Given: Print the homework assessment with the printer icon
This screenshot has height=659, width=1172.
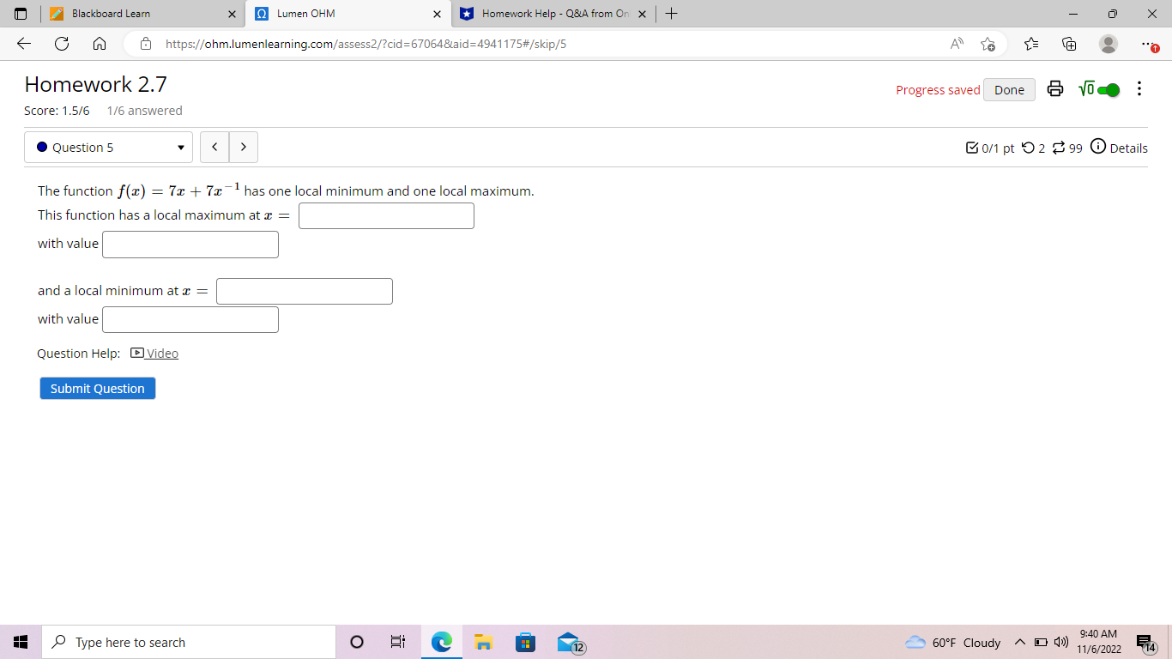Looking at the screenshot, I should coord(1055,89).
